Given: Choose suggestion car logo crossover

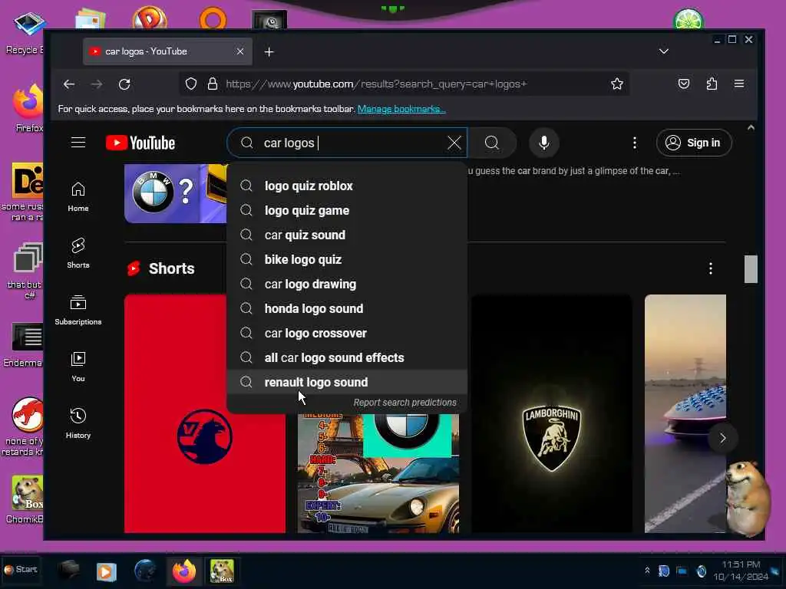Looking at the screenshot, I should [347, 333].
